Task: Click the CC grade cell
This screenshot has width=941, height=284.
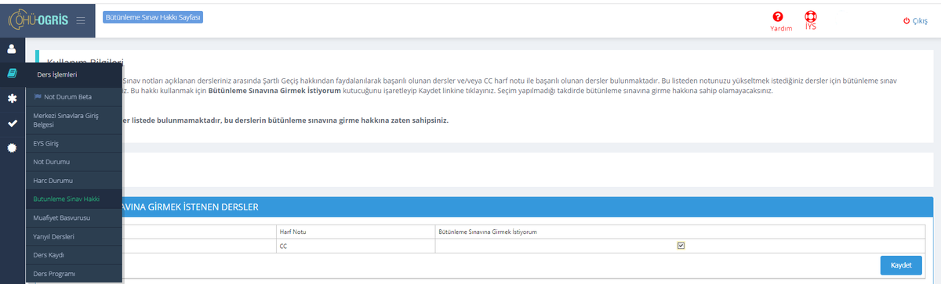Action: click(355, 246)
